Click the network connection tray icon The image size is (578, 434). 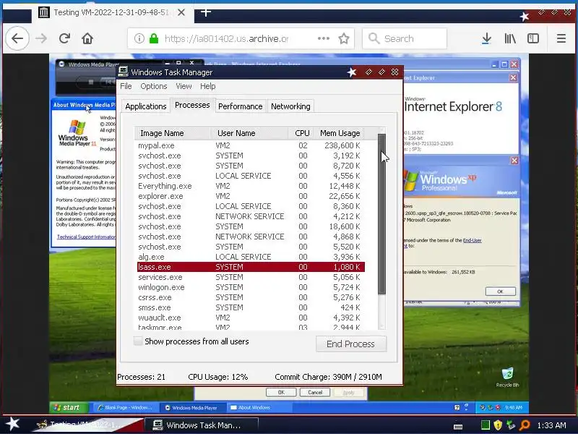point(511,425)
